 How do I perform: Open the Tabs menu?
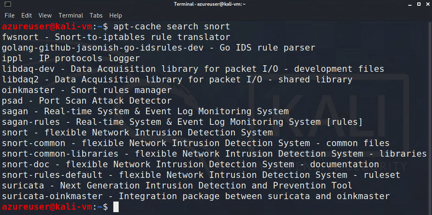pyautogui.click(x=96, y=16)
